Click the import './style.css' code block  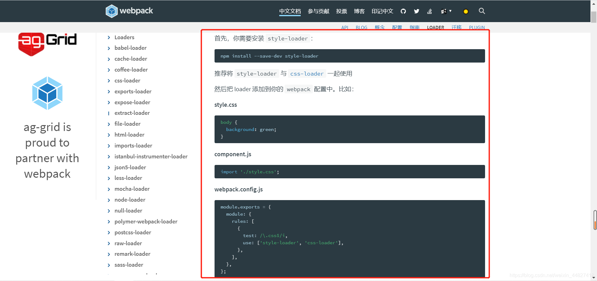[349, 172]
